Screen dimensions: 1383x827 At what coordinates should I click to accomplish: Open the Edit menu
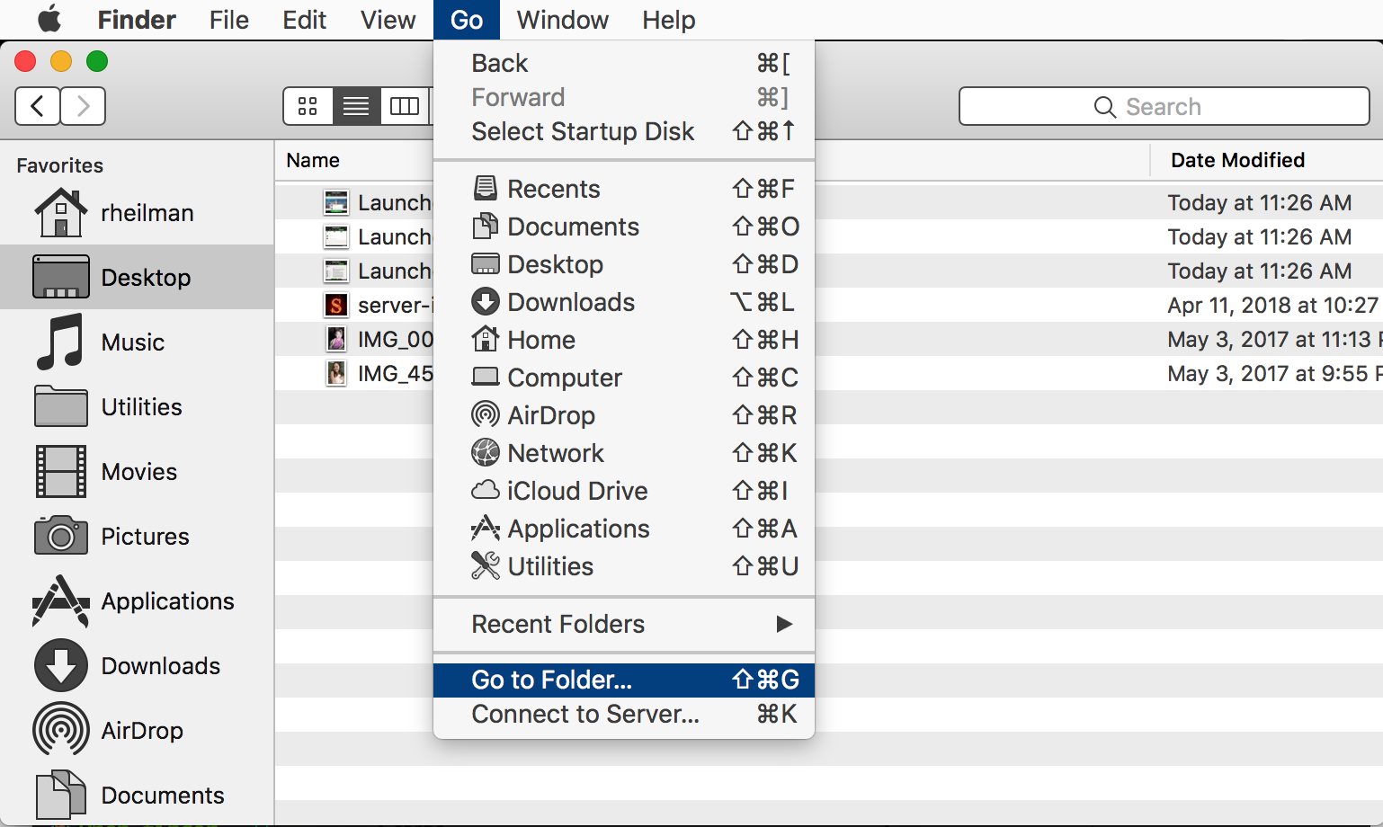tap(304, 20)
